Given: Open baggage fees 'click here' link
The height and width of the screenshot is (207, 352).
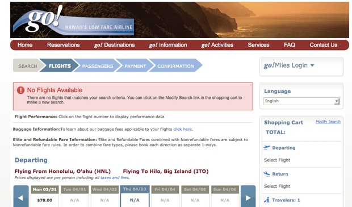Looking at the screenshot, I should [183, 129].
